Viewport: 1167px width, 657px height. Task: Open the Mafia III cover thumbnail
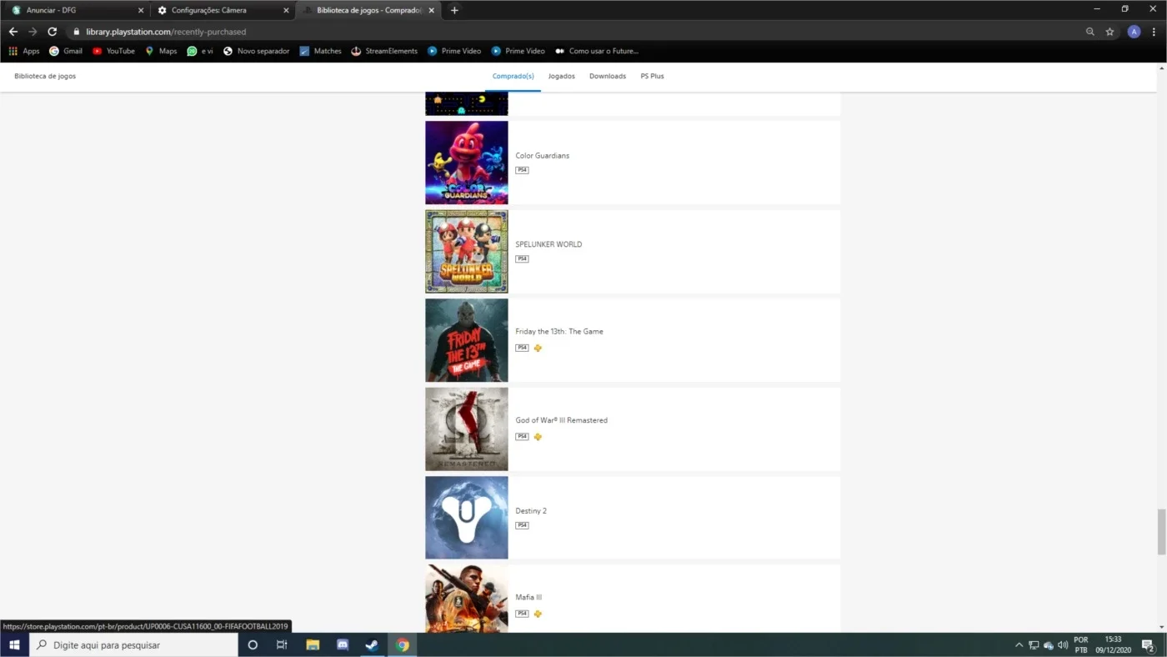pyautogui.click(x=467, y=599)
